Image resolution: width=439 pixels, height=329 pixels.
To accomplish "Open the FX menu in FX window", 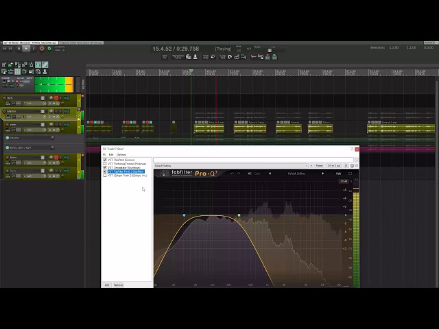I will (x=104, y=155).
